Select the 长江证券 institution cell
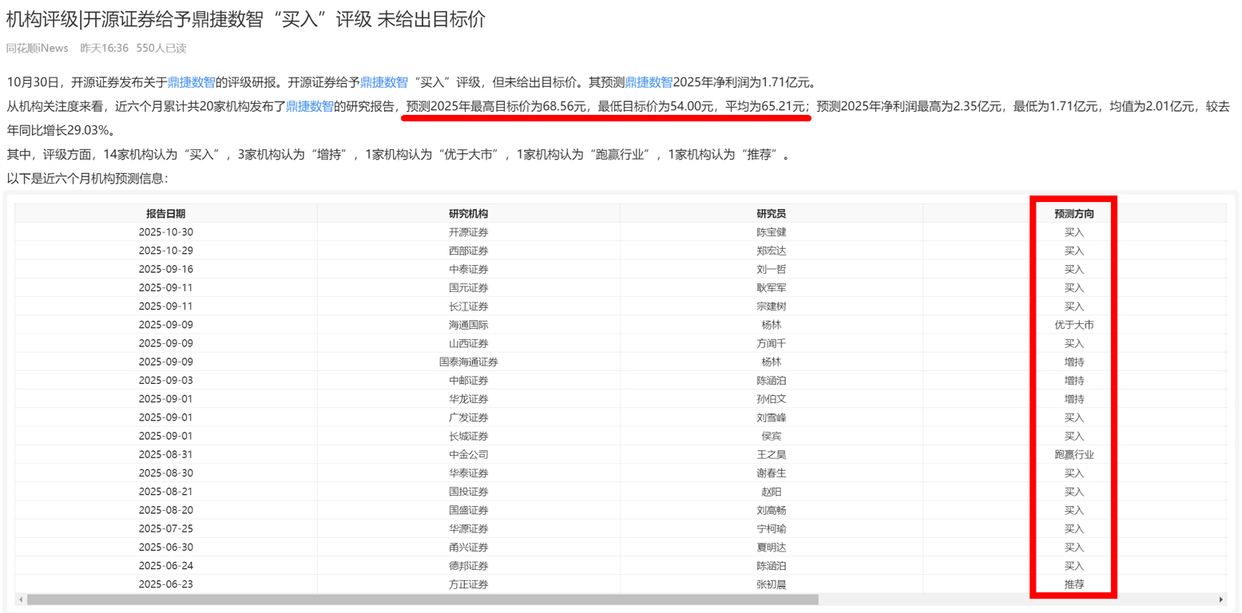The image size is (1242, 613). (x=469, y=306)
